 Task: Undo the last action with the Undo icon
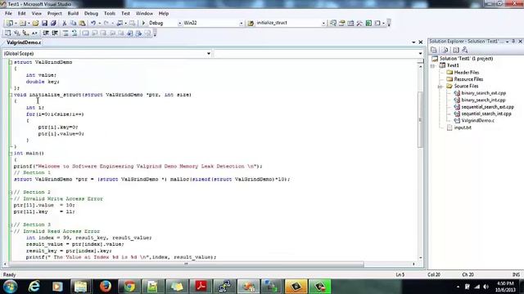tap(93, 23)
